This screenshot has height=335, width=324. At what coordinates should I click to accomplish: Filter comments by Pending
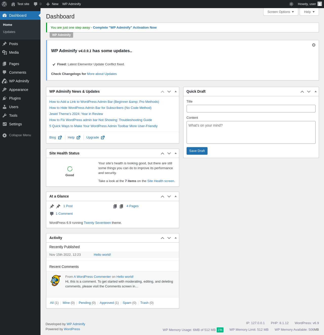85,303
